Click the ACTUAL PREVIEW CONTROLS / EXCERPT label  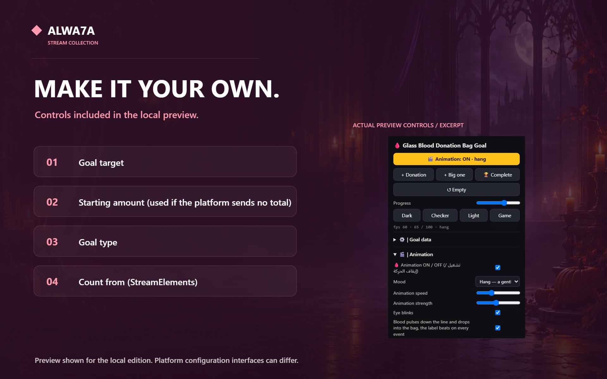[x=408, y=125]
